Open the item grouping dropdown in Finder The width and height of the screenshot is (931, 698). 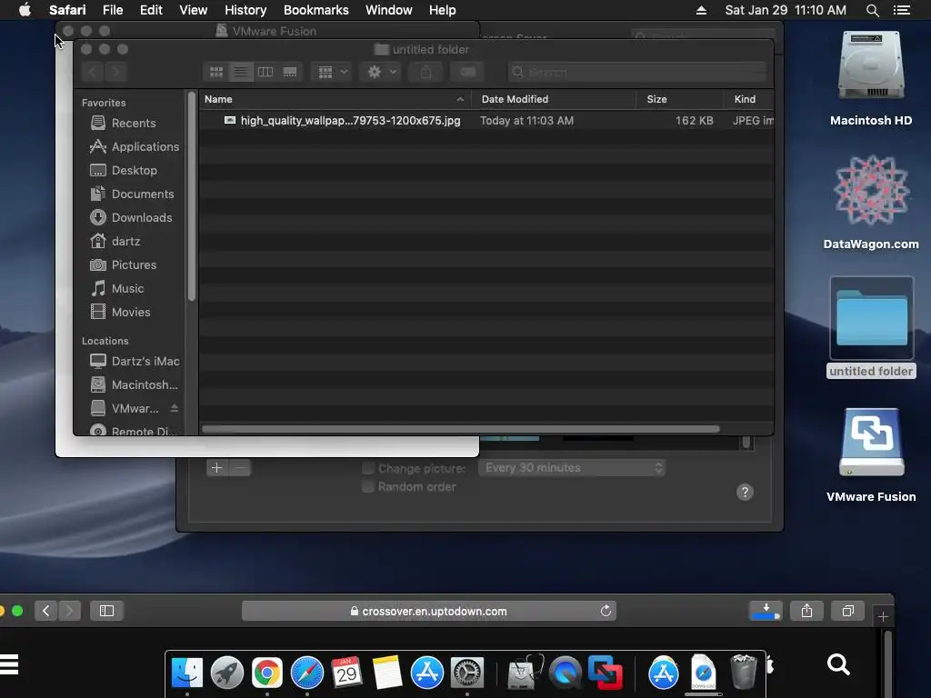coord(331,72)
